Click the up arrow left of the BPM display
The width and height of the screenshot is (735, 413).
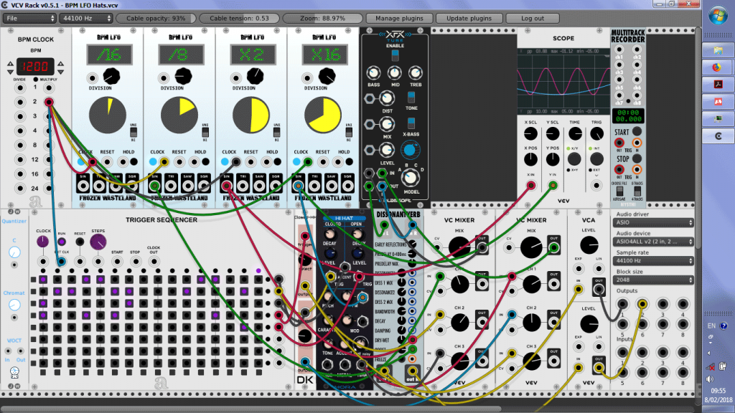[x=10, y=63]
